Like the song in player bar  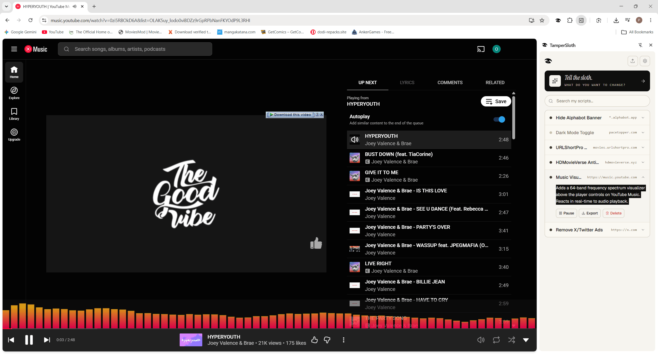pyautogui.click(x=314, y=340)
